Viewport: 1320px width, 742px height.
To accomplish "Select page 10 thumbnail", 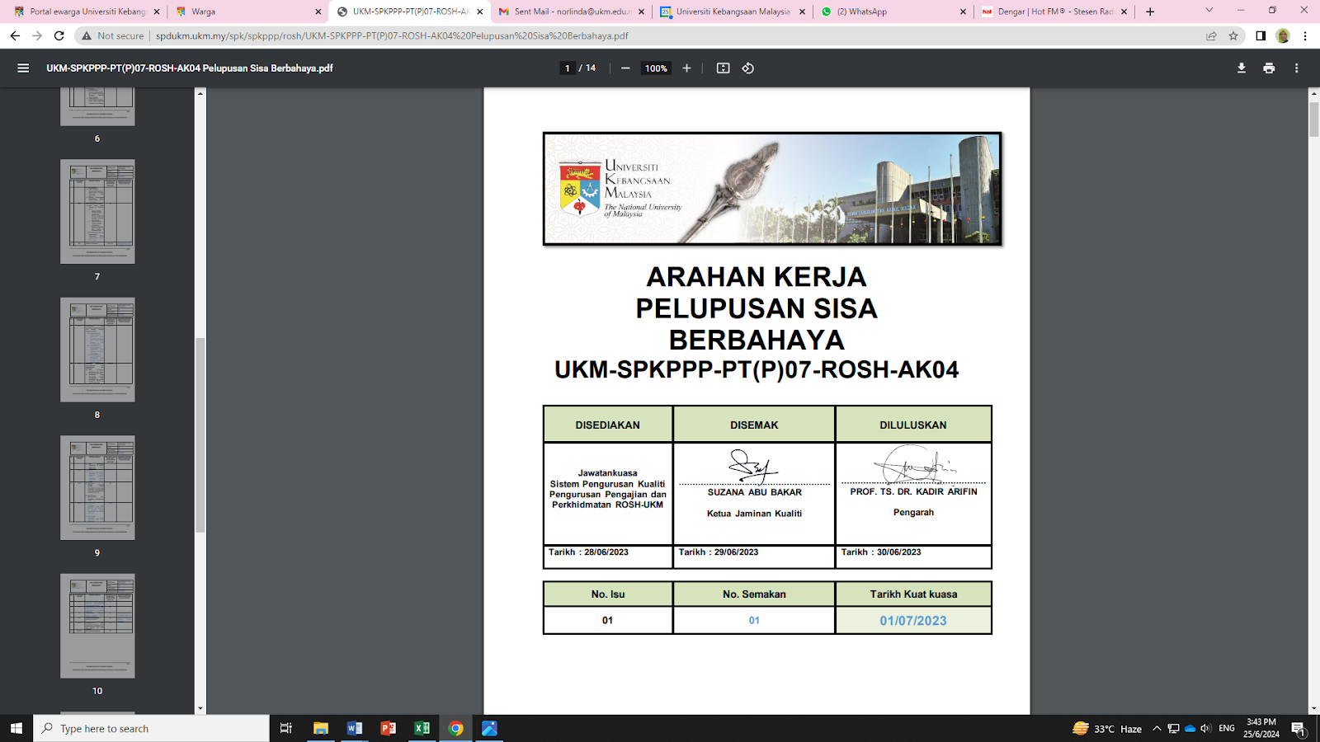I will 97,626.
